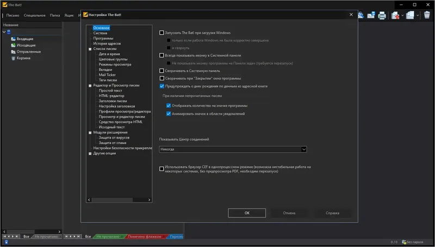Viewport: 435px width, 247px height.
Task: Go to first tab in message list tab bar
Action: (x=66, y=237)
